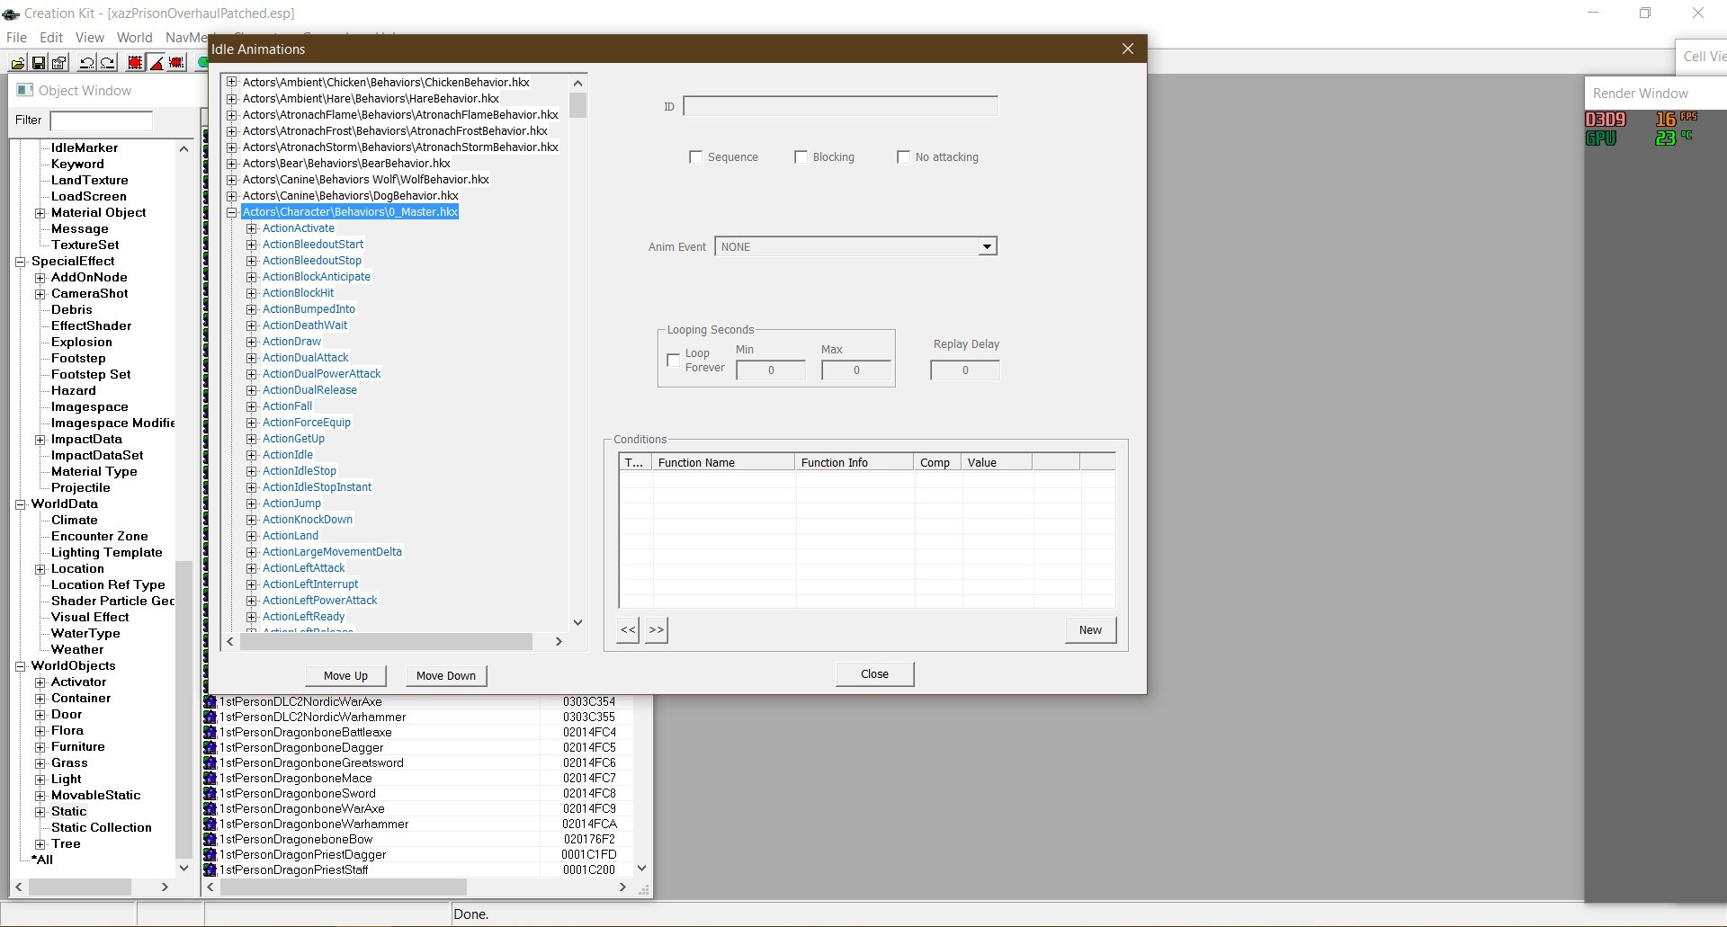This screenshot has width=1727, height=927.
Task: Select Lighting Template in Object Window
Action: (x=106, y=552)
